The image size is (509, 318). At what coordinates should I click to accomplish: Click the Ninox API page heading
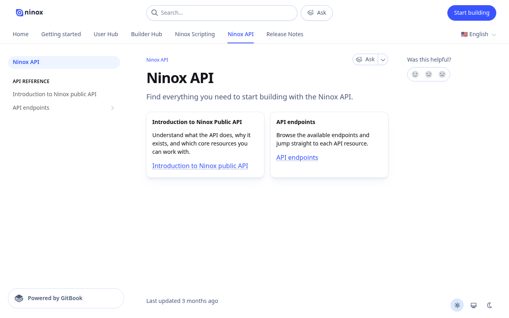pyautogui.click(x=180, y=78)
